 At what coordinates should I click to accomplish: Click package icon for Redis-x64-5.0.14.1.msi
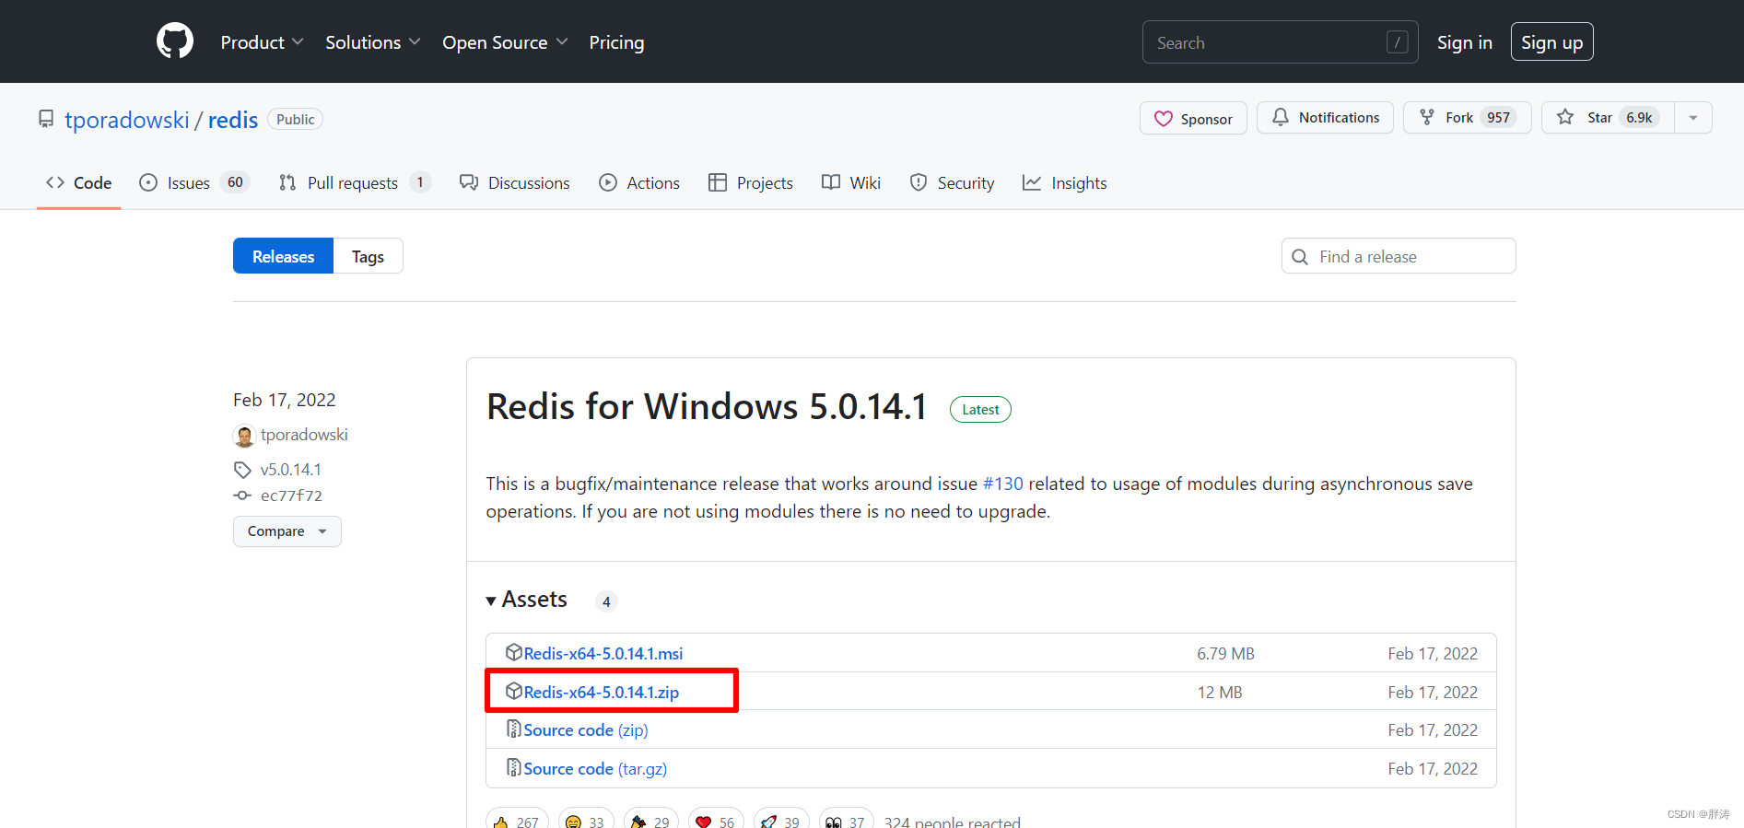coord(514,652)
